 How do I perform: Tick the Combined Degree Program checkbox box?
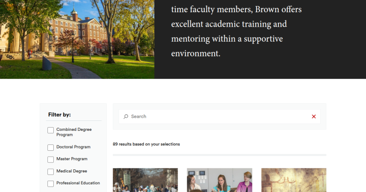[51, 130]
